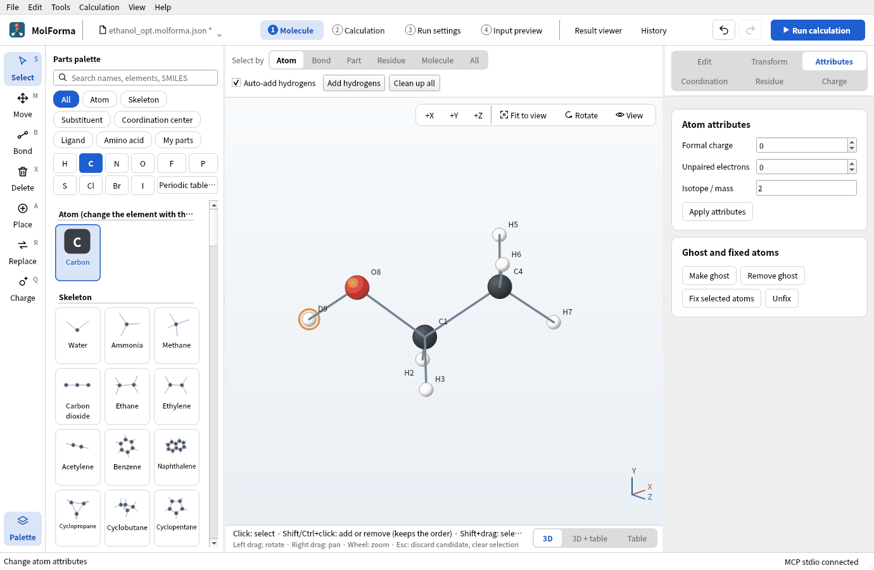This screenshot has width=874, height=570.
Task: Click the redo arrow button
Action: (750, 30)
